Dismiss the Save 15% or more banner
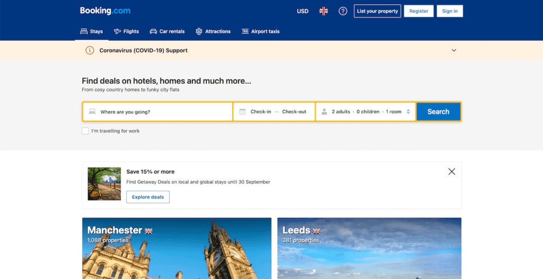543x279 pixels. coord(452,172)
